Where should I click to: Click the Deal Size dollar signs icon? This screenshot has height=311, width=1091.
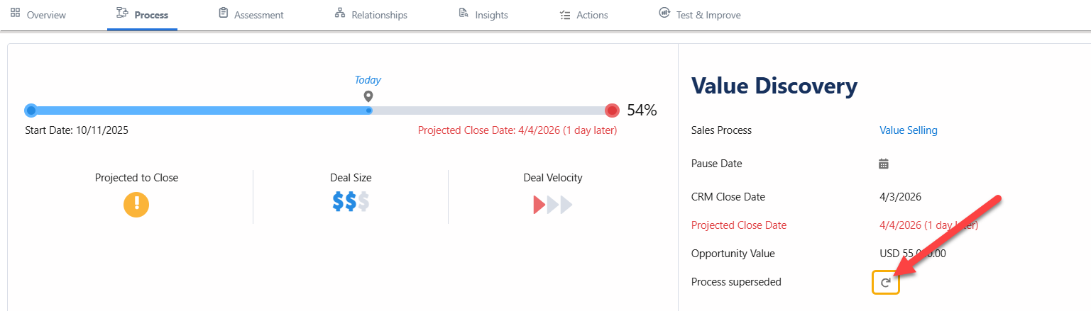click(x=351, y=203)
